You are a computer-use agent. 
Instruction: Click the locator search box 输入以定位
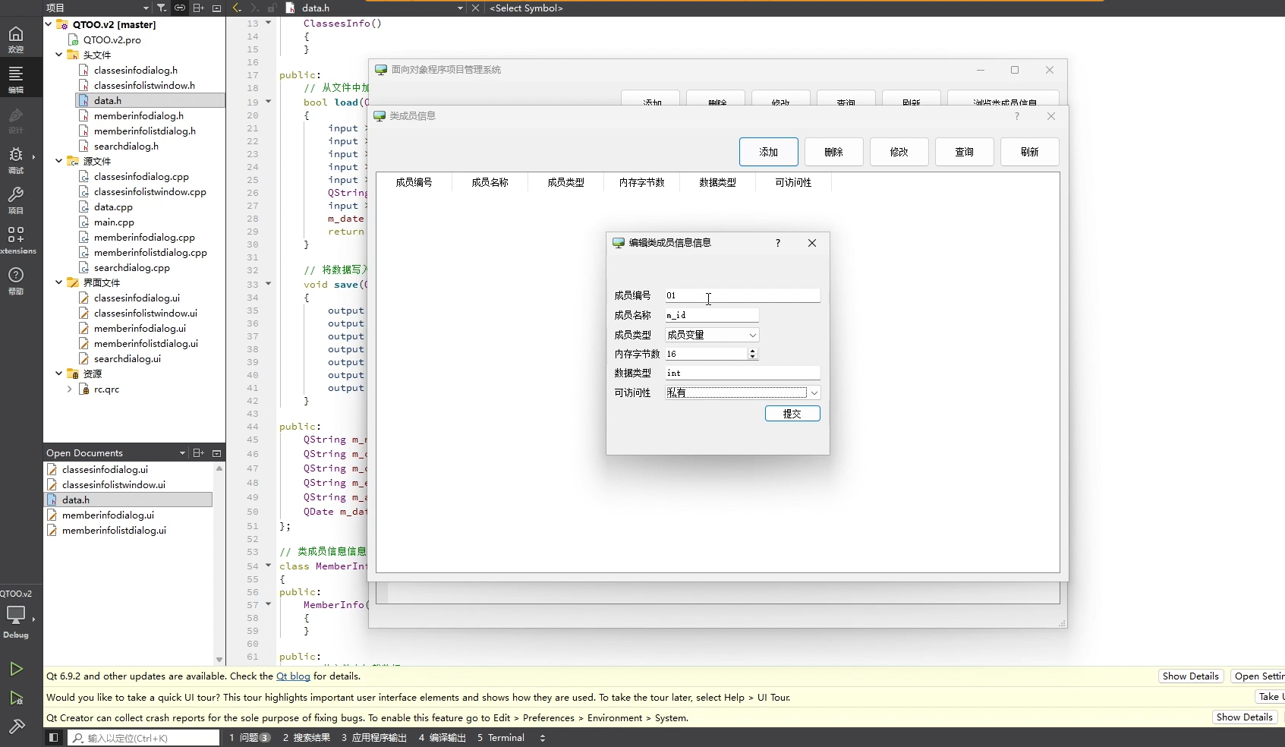[144, 738]
